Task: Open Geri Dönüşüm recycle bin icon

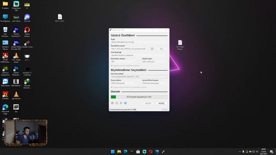Action: 5,32
